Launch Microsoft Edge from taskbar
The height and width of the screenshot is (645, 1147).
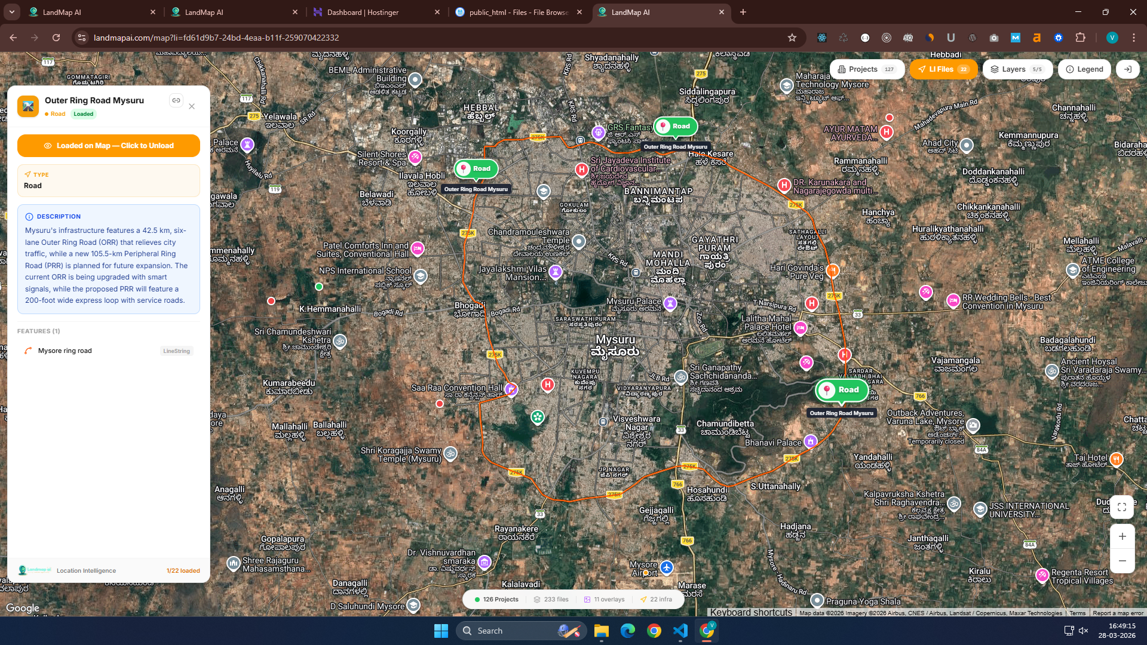(628, 631)
